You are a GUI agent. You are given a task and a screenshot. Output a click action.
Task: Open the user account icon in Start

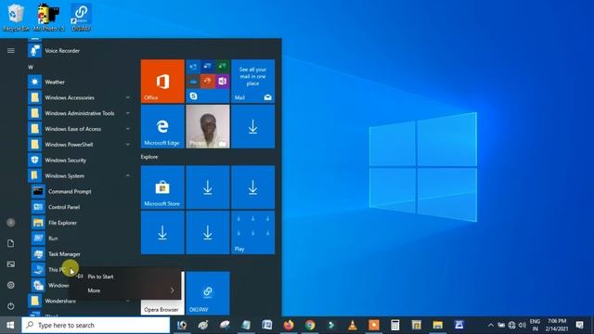(11, 223)
